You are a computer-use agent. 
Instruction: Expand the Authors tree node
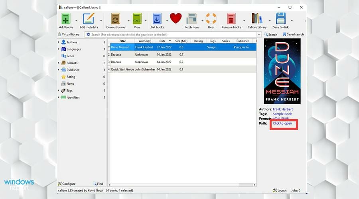coord(59,42)
